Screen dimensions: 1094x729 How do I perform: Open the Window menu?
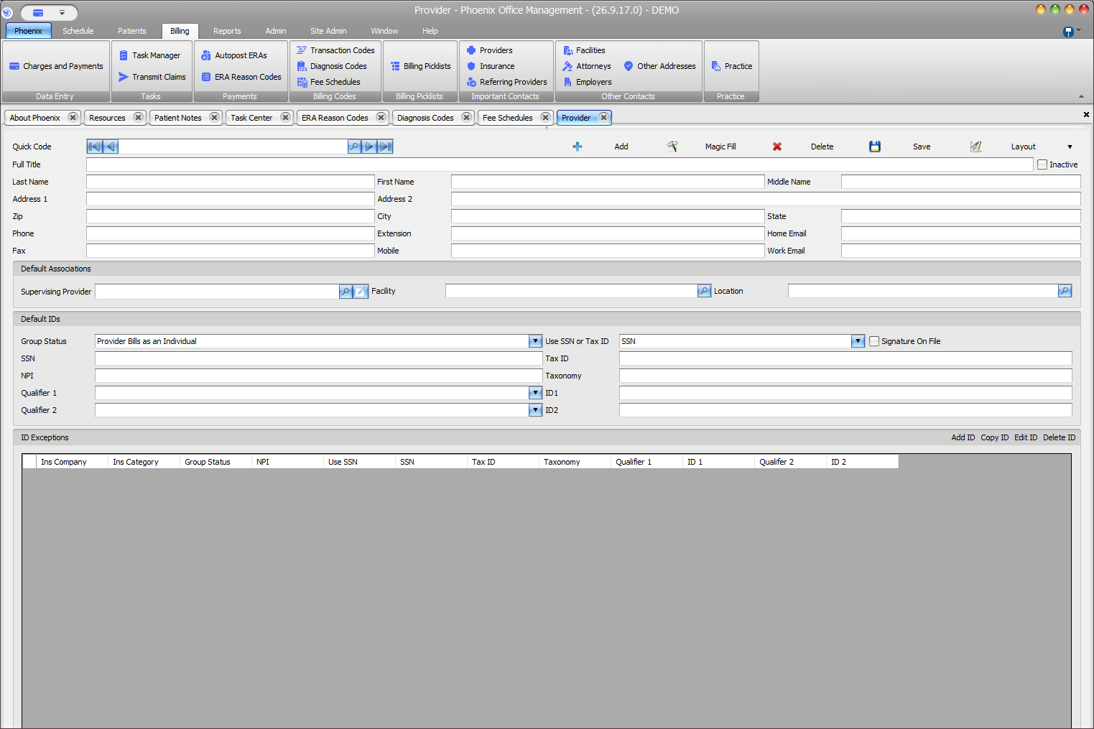point(384,31)
